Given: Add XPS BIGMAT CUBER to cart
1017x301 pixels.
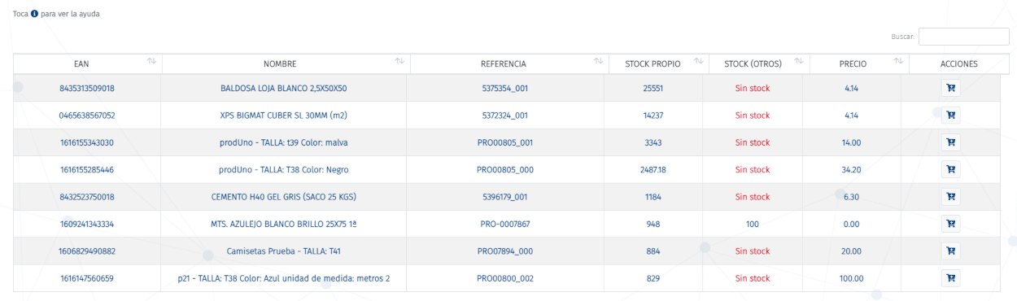Looking at the screenshot, I should 949,115.
